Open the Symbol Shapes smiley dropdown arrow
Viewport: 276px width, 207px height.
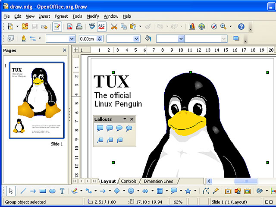pyautogui.click(x=138, y=191)
